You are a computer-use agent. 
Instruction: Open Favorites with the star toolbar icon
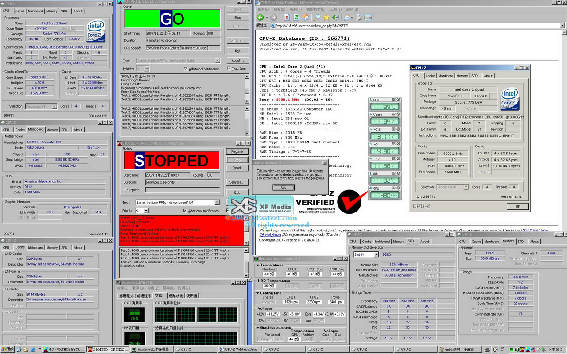coord(327,17)
